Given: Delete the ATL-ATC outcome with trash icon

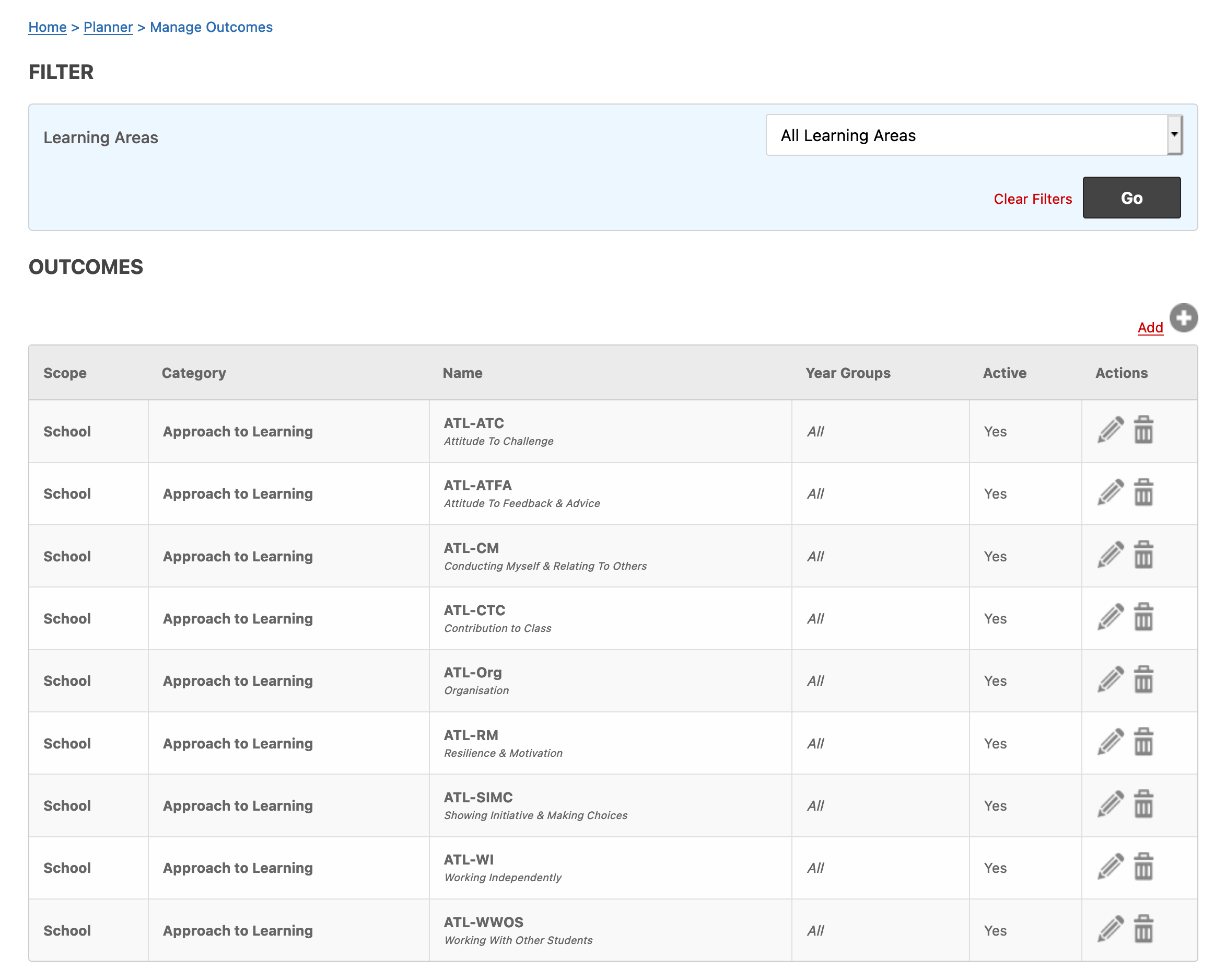Looking at the screenshot, I should point(1143,431).
